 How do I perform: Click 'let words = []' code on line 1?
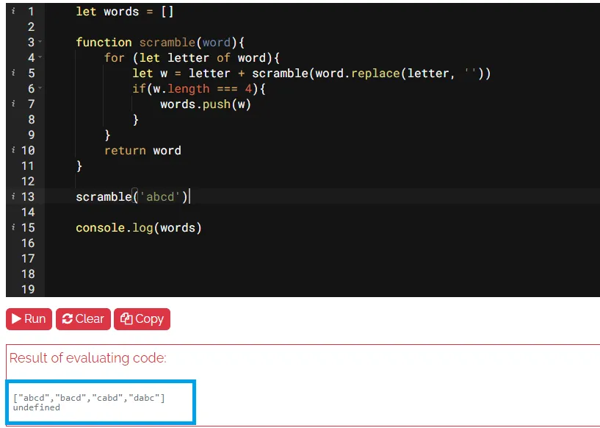[x=125, y=12]
